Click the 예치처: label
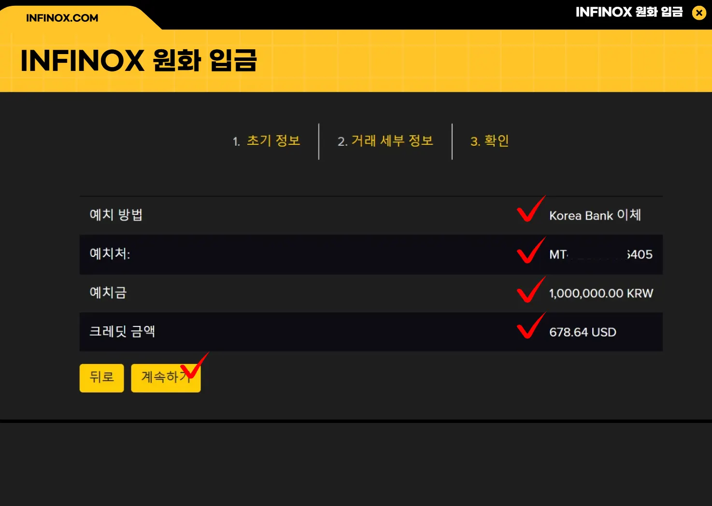 click(110, 254)
